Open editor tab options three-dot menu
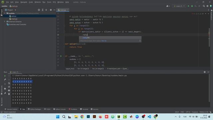 coord(208,10)
